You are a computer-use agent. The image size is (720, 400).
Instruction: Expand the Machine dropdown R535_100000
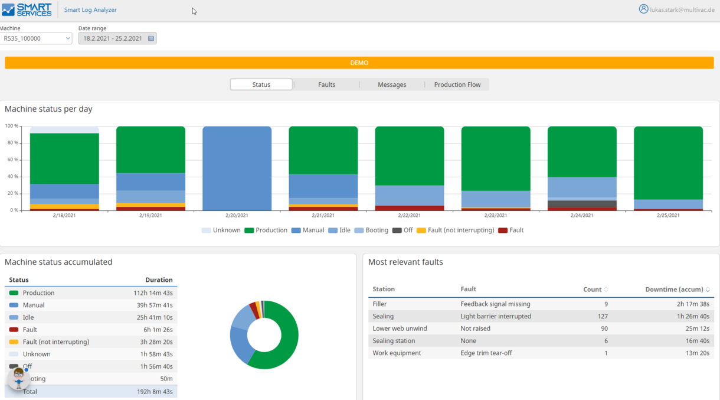(x=36, y=38)
